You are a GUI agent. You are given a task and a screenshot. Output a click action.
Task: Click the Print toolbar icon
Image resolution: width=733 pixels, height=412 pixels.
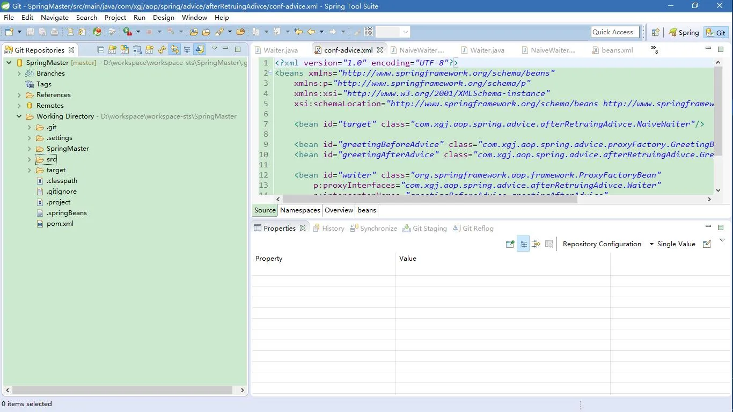(x=54, y=32)
